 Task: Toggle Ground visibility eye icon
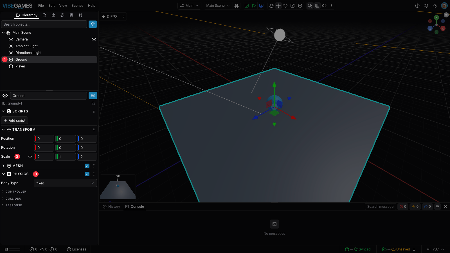pyautogui.click(x=5, y=96)
